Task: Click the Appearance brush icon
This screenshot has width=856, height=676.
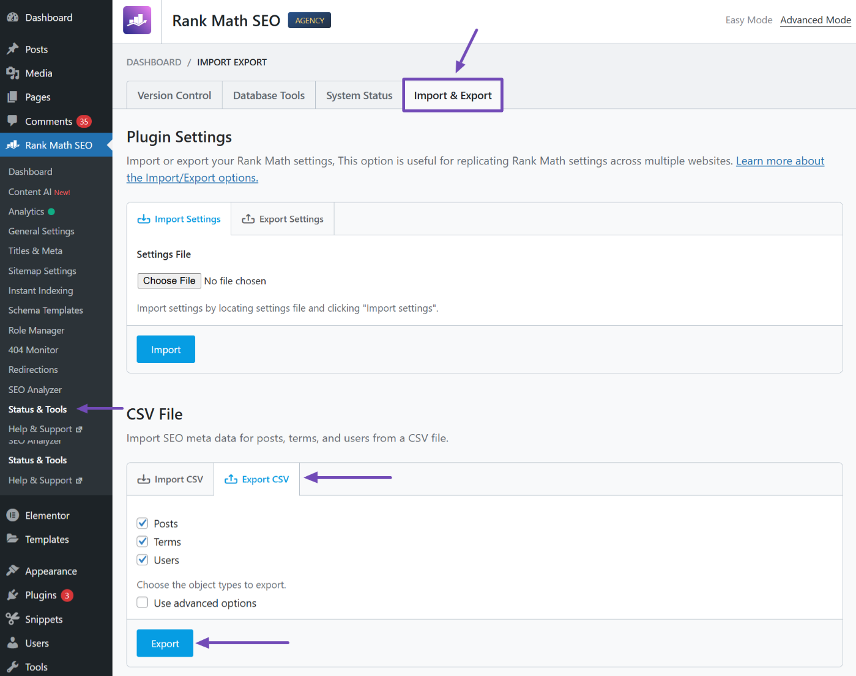Action: click(x=12, y=571)
